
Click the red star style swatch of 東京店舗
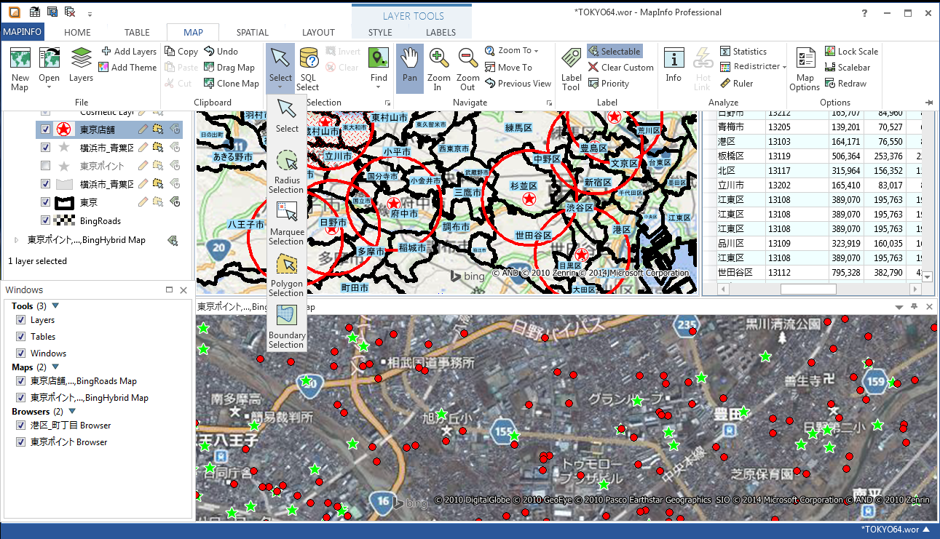tap(64, 129)
